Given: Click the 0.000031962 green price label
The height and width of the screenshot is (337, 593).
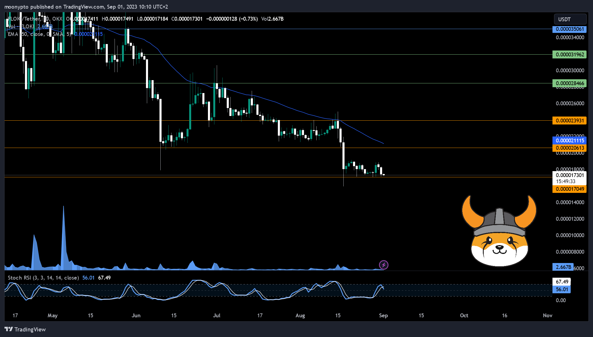Looking at the screenshot, I should (570, 55).
